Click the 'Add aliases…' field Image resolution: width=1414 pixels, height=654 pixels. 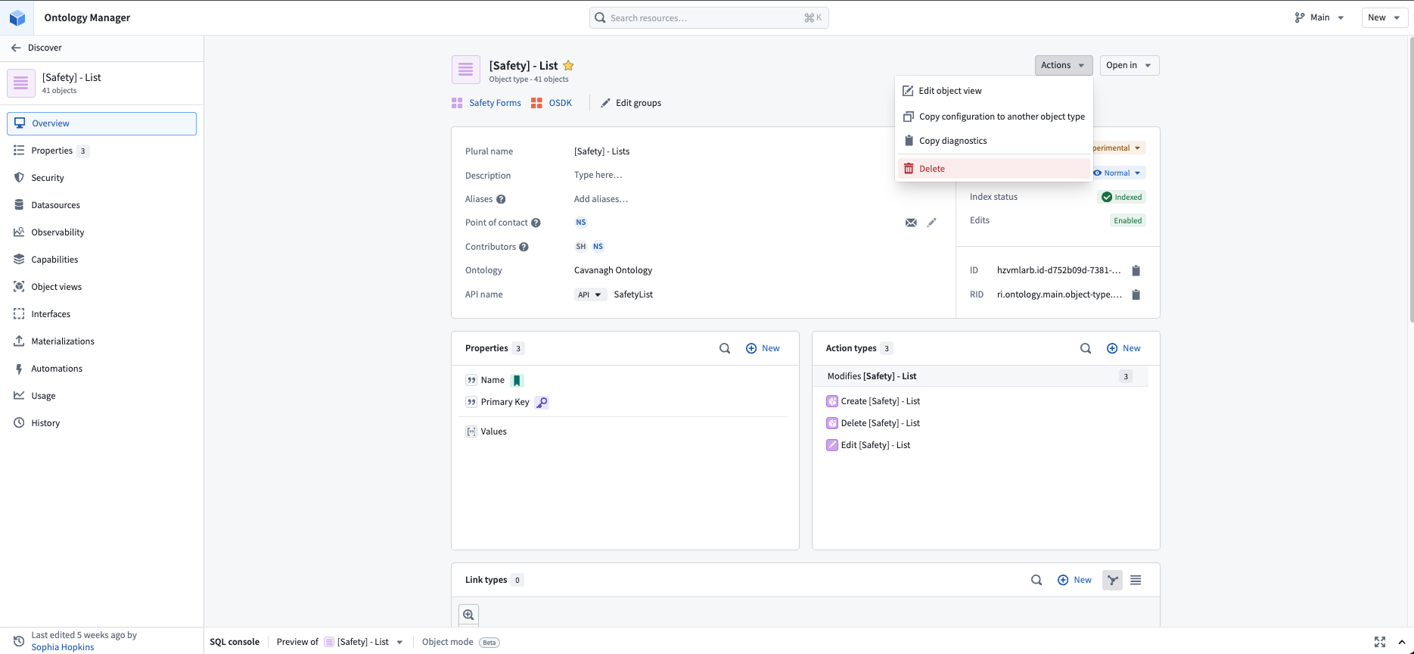coord(601,199)
